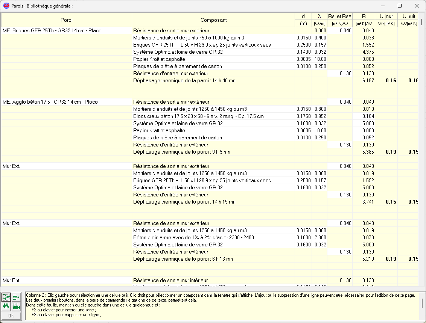Select the insert-component tool with green arrow icon
Viewport: 426px width, 323px height.
coord(6,297)
